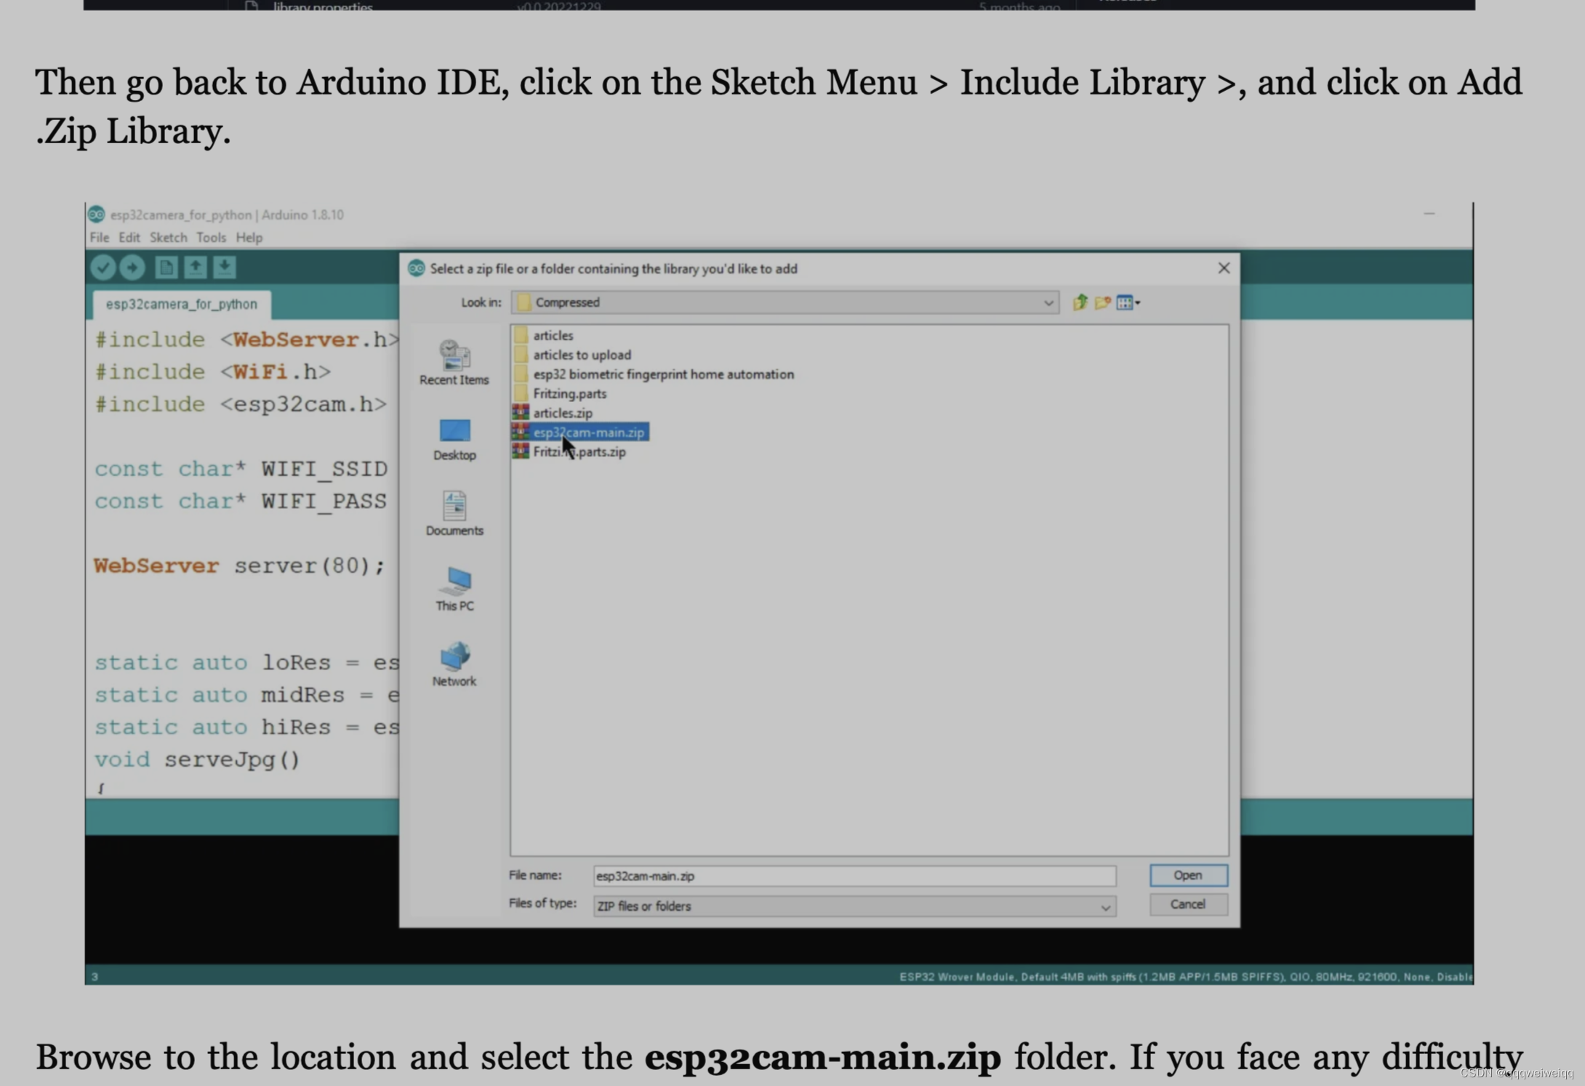The height and width of the screenshot is (1086, 1585).
Task: Switch to esp32camera_for_python tab
Action: [x=181, y=304]
